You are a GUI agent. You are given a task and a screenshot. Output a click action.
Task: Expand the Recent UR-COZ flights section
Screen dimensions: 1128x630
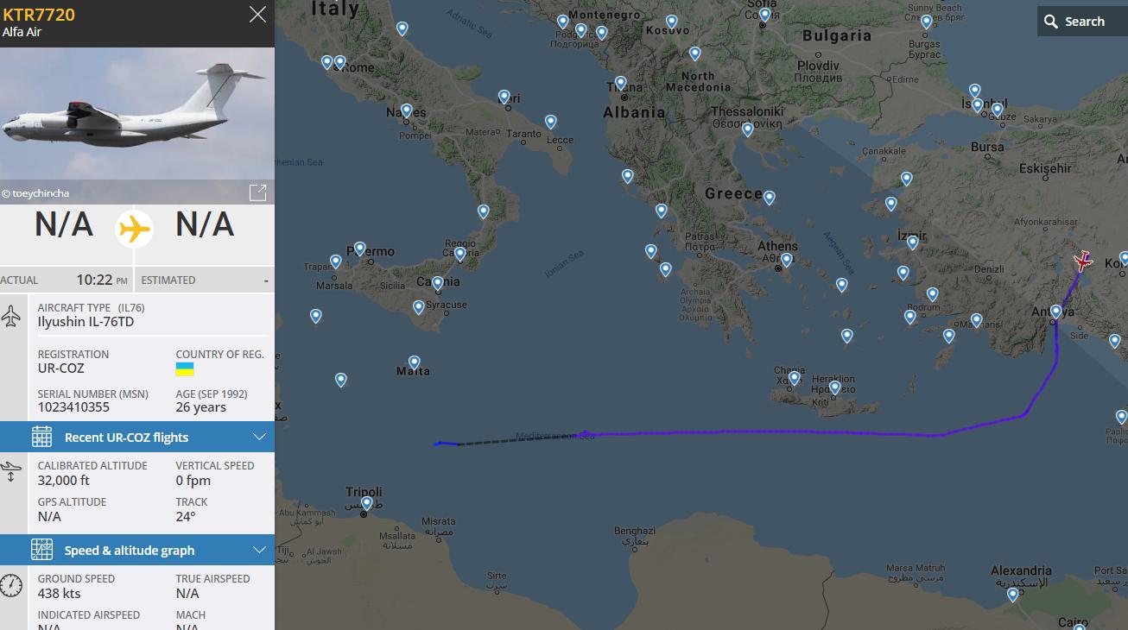click(x=259, y=437)
